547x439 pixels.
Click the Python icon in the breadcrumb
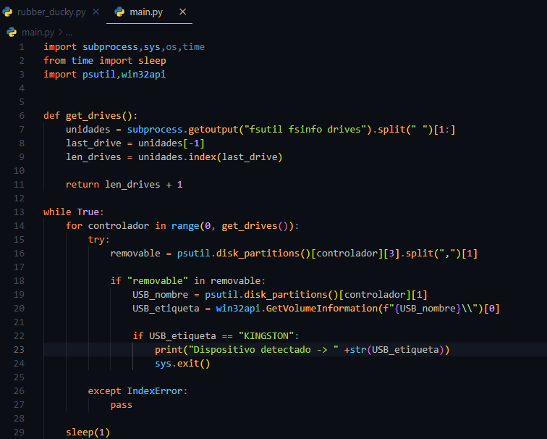12,32
